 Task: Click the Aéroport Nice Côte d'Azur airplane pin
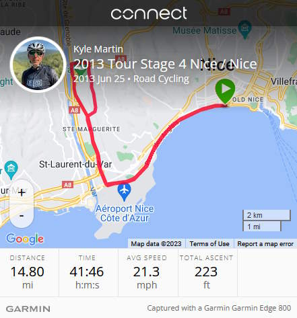(124, 192)
